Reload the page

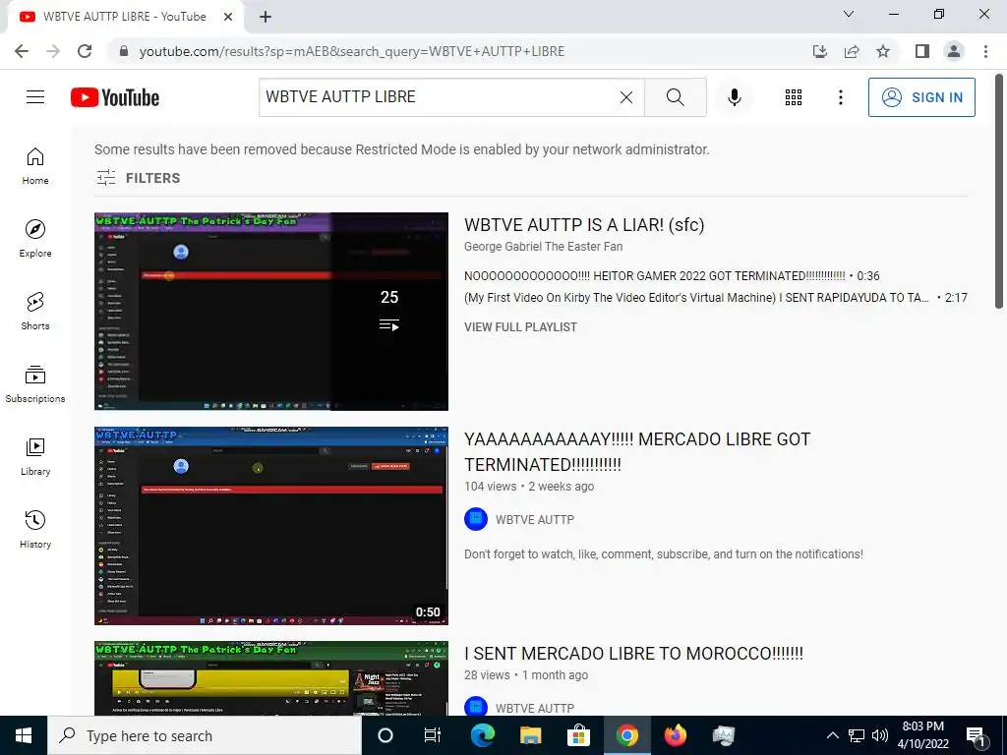[x=85, y=51]
